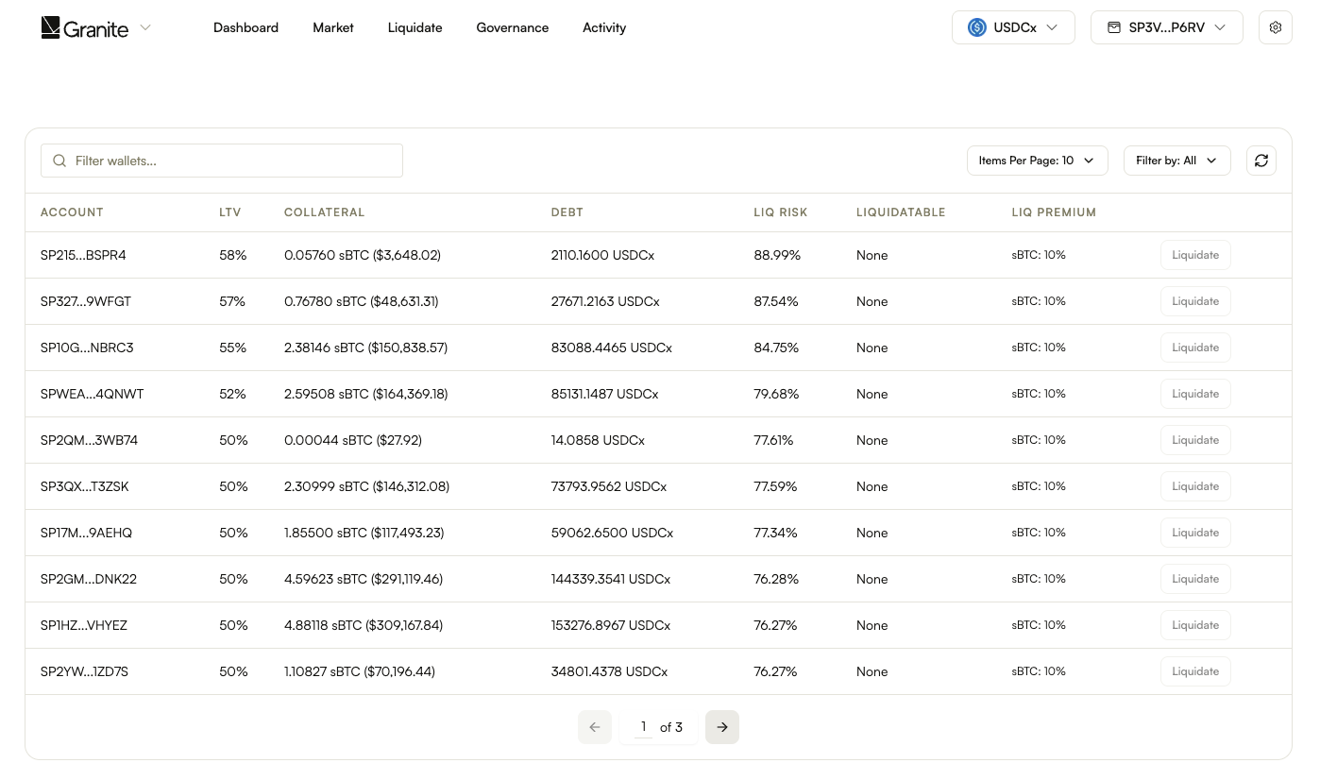The image size is (1320, 780).
Task: Open the Dashboard tab
Action: pos(245,27)
